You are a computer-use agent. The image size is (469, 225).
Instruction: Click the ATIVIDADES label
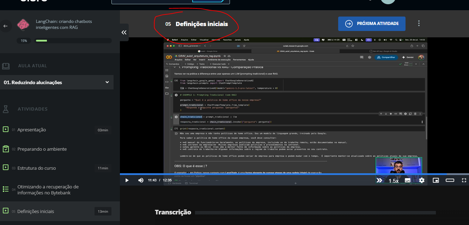click(32, 109)
